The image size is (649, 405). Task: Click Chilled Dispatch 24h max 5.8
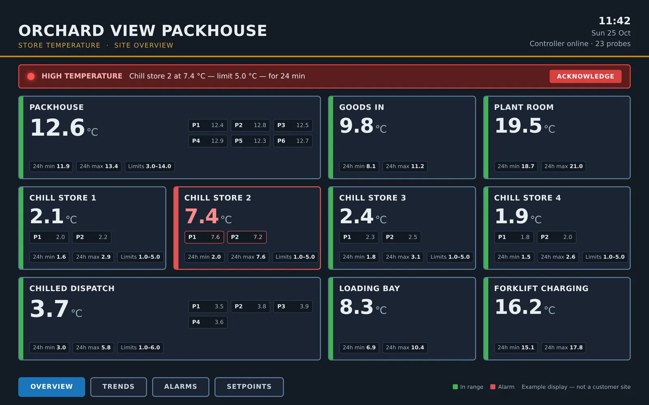pos(93,347)
